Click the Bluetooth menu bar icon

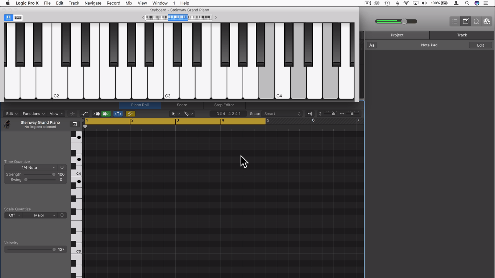pos(397,3)
